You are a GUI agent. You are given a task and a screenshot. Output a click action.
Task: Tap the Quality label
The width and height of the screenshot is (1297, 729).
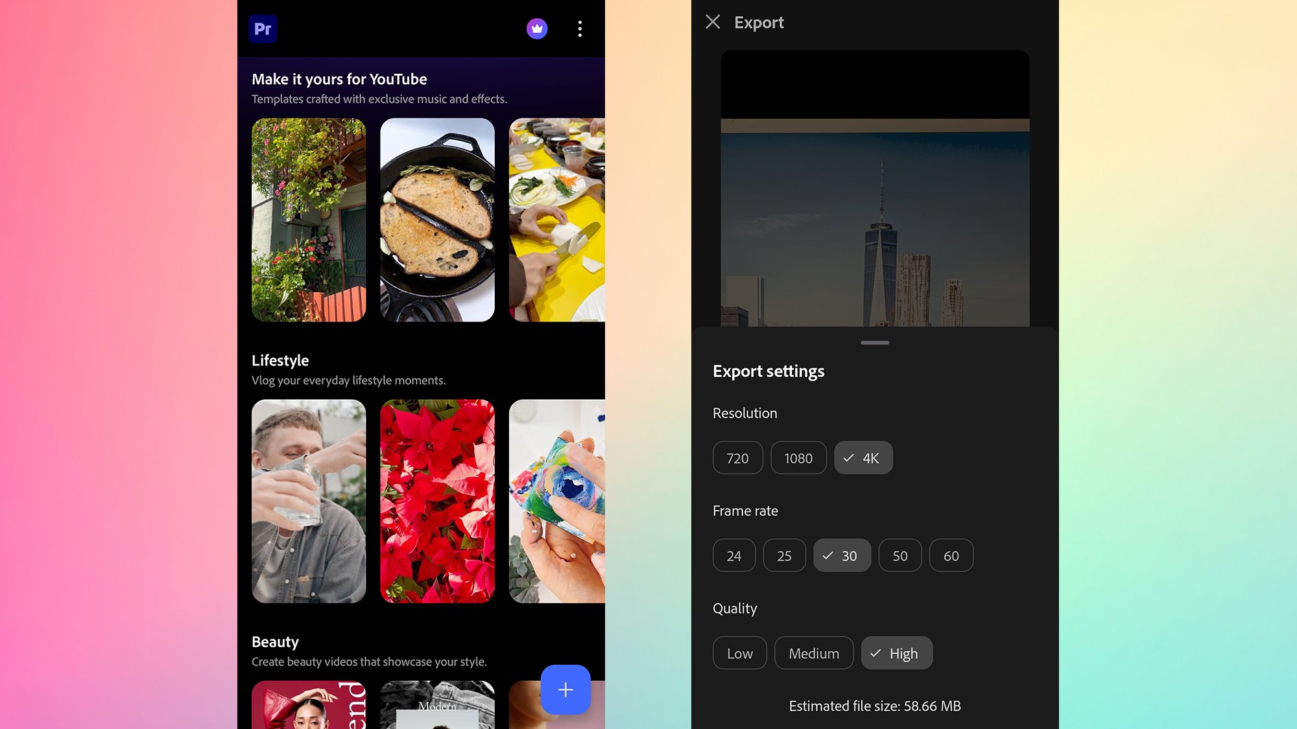[735, 608]
